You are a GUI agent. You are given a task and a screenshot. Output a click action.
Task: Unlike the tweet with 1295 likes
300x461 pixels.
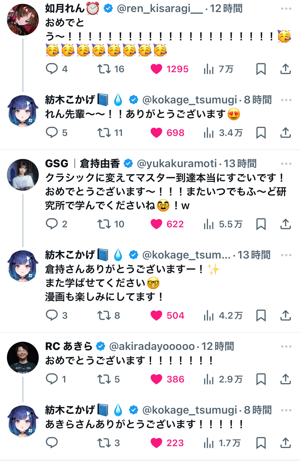click(156, 69)
